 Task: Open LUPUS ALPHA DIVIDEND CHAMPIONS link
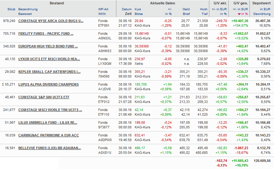(x=49, y=84)
